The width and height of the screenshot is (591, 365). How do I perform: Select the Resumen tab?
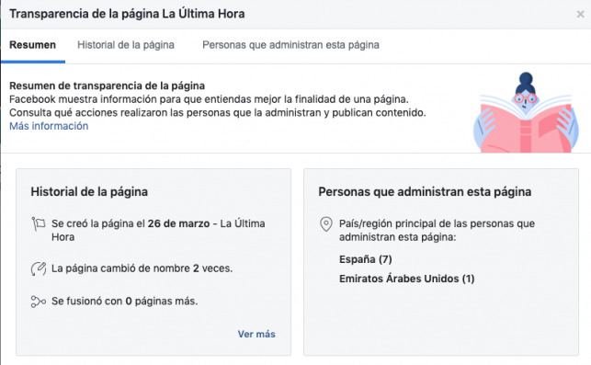point(33,45)
